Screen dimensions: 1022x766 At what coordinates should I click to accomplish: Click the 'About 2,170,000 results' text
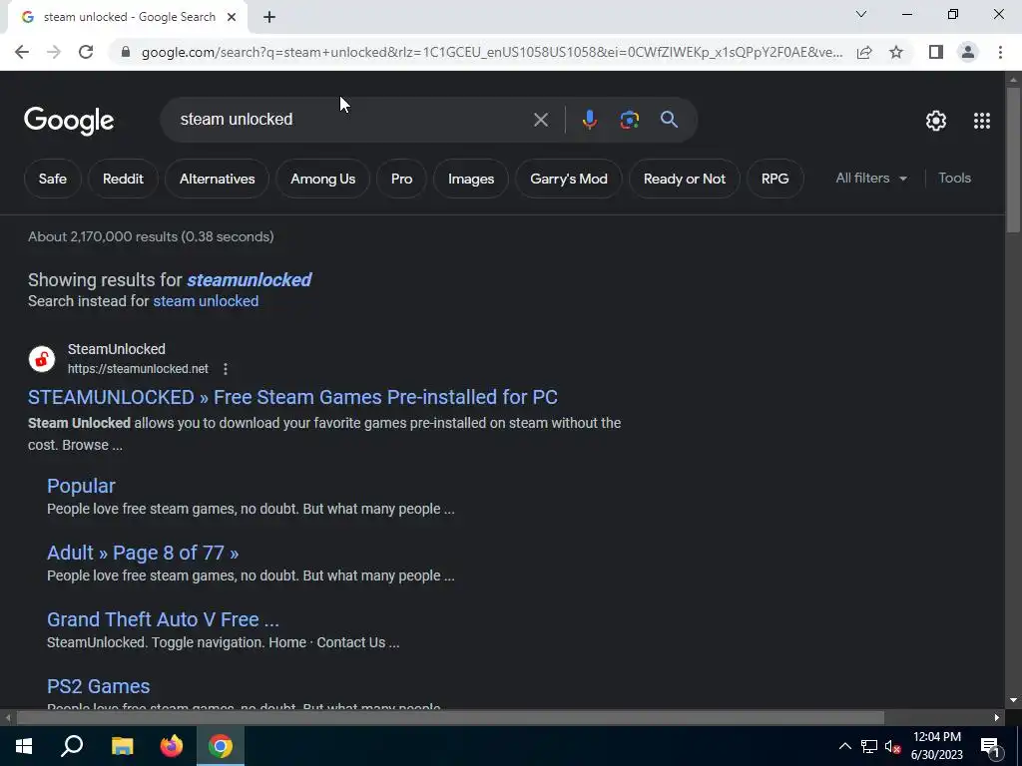(x=152, y=236)
